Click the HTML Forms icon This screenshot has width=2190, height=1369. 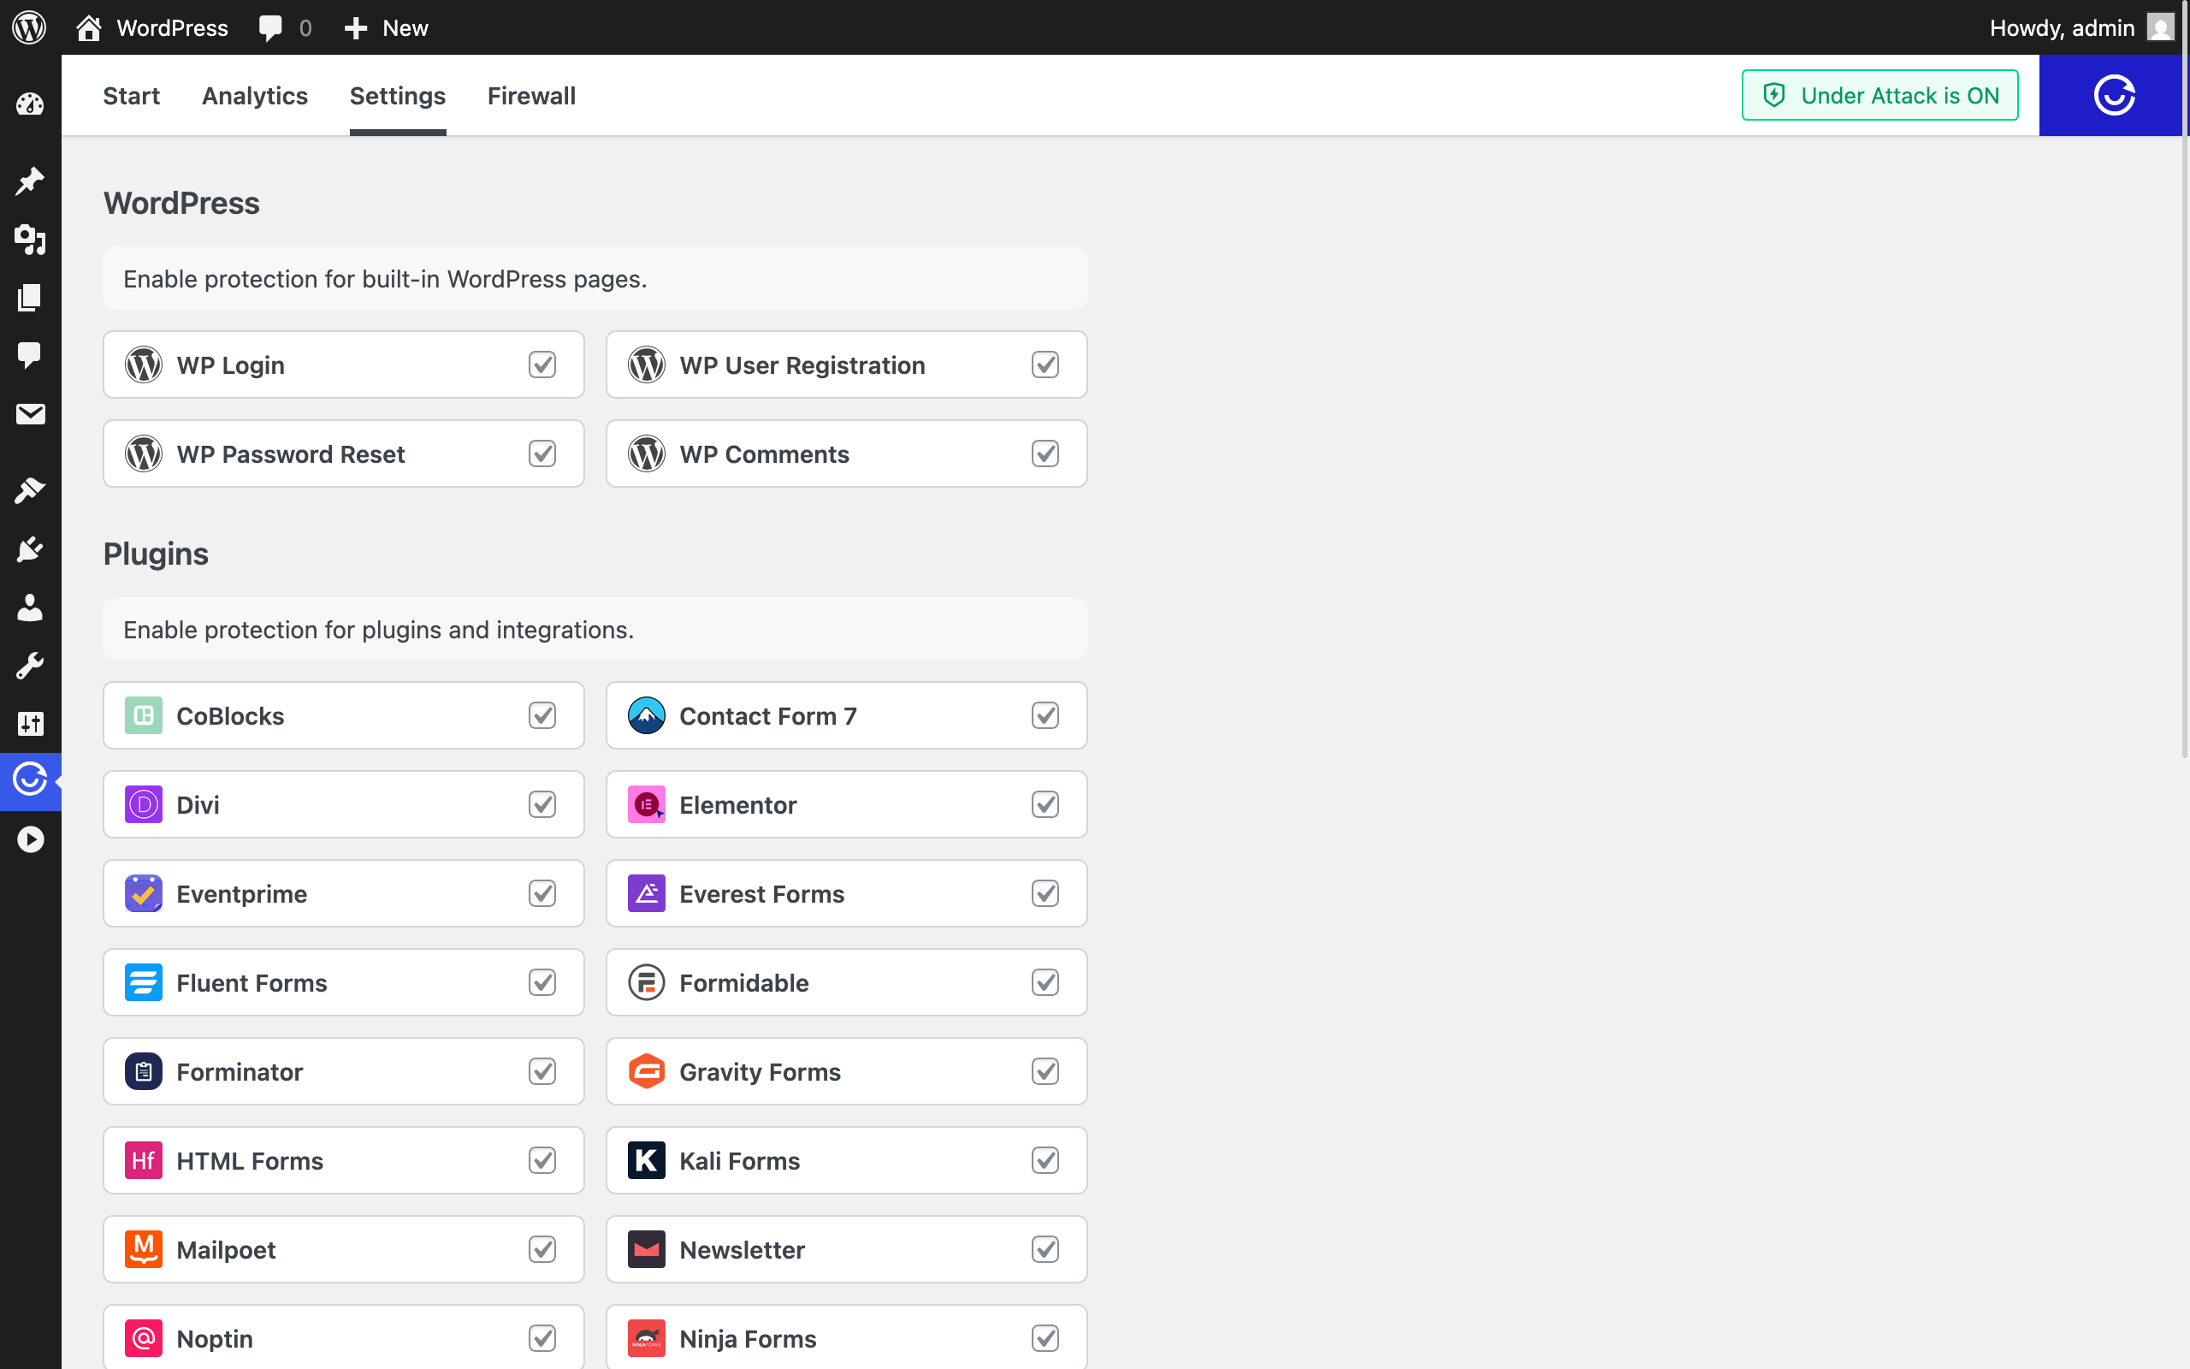(x=143, y=1160)
